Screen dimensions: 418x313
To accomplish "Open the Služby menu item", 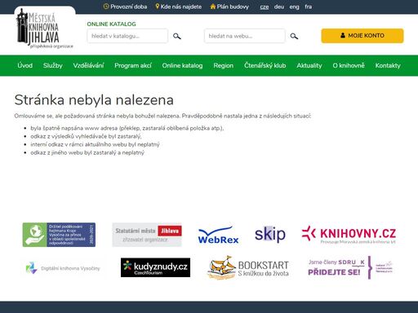I will pos(53,65).
